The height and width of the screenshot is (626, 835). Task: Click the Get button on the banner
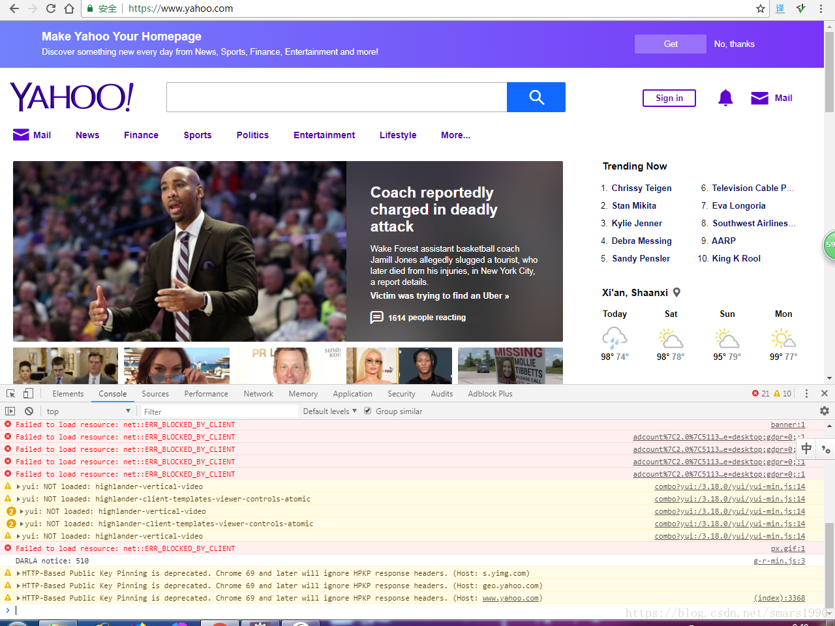671,44
